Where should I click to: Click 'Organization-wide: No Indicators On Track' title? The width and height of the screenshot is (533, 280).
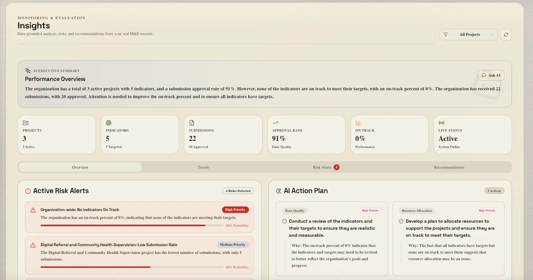(80, 210)
